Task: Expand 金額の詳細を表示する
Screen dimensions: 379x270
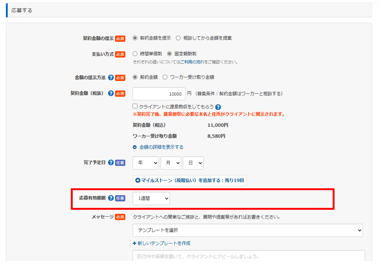Action: tap(158, 147)
